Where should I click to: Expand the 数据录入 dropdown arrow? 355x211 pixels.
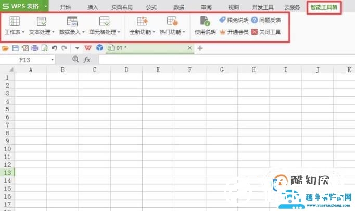click(x=83, y=32)
